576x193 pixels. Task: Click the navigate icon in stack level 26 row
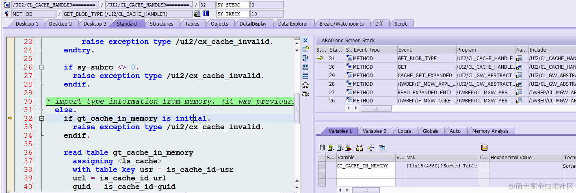pos(519,100)
